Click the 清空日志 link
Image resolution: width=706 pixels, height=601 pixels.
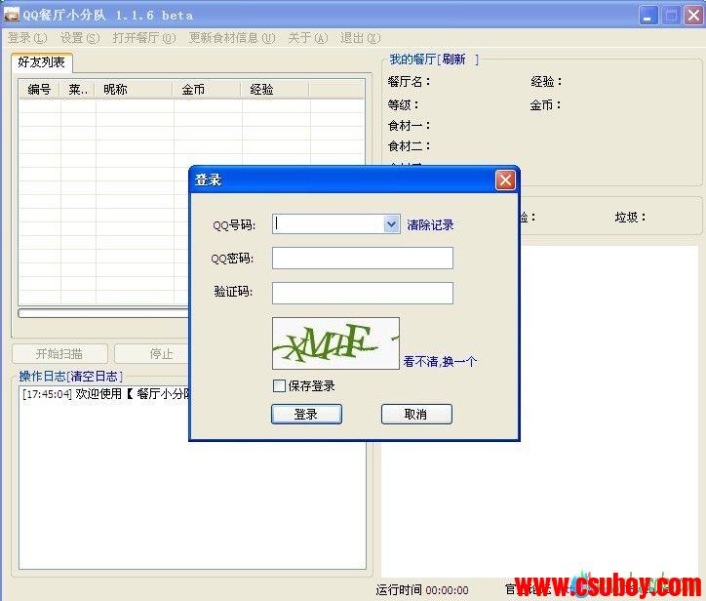pyautogui.click(x=95, y=377)
